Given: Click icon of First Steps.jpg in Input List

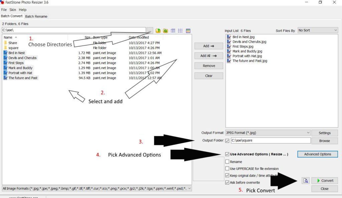Looking at the screenshot, I should (x=229, y=46).
